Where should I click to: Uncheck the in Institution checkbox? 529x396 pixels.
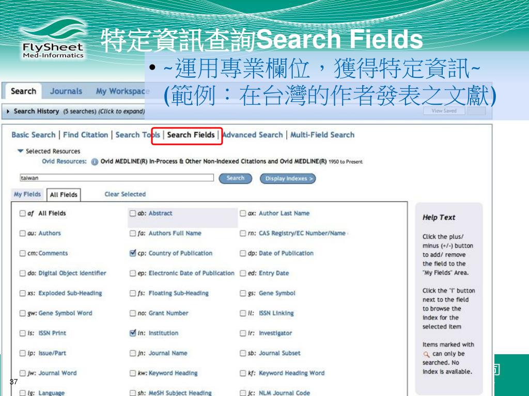(133, 333)
